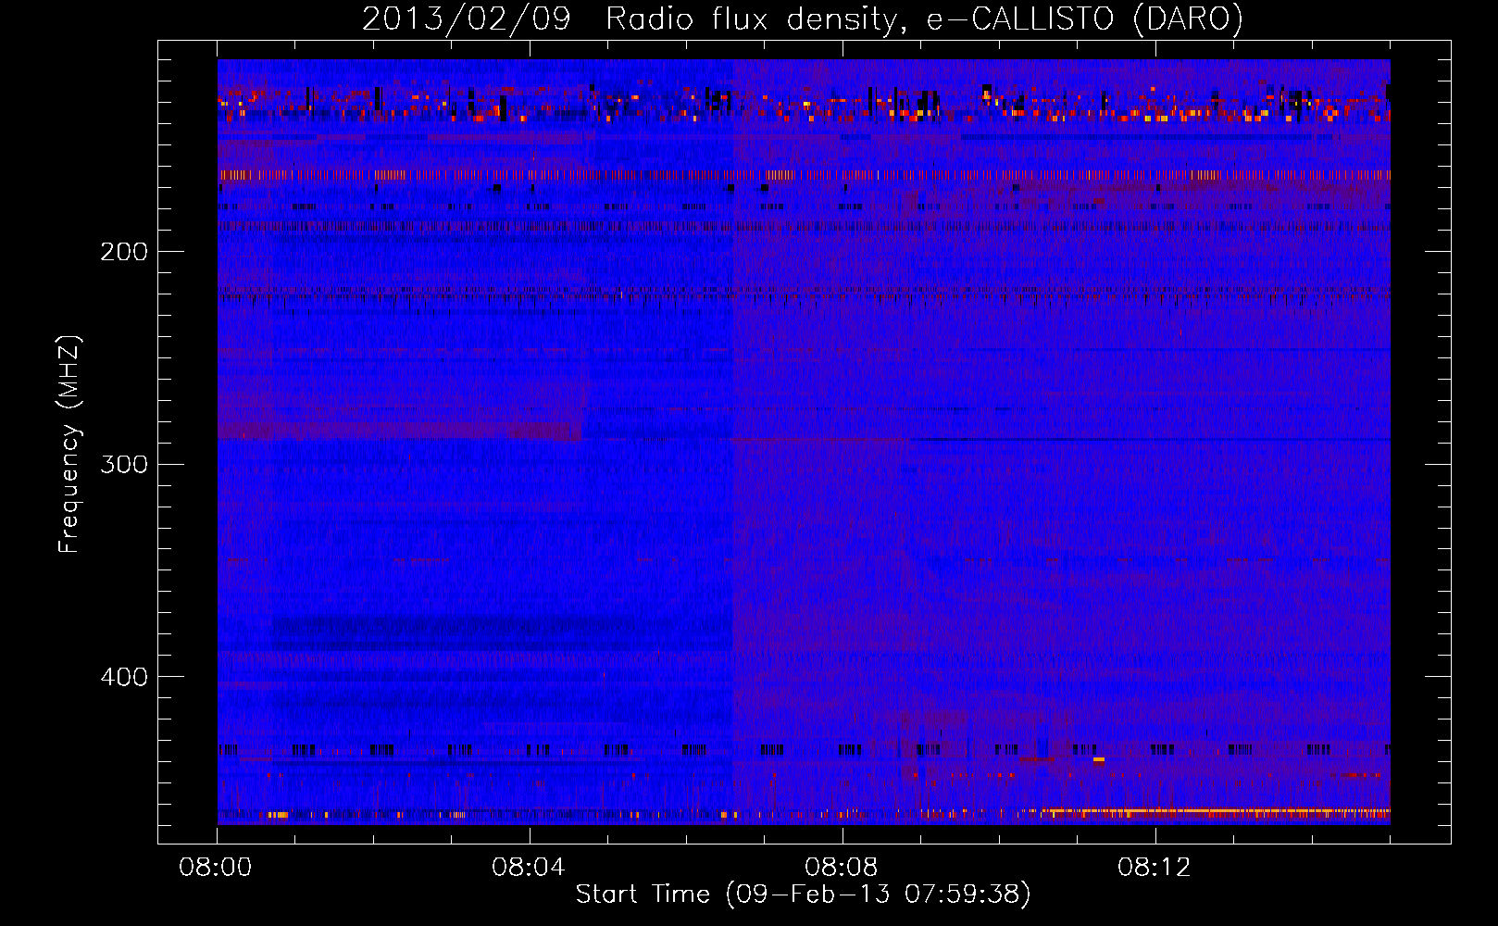Click the Start Time axis caption
The width and height of the screenshot is (1498, 926).
803,895
